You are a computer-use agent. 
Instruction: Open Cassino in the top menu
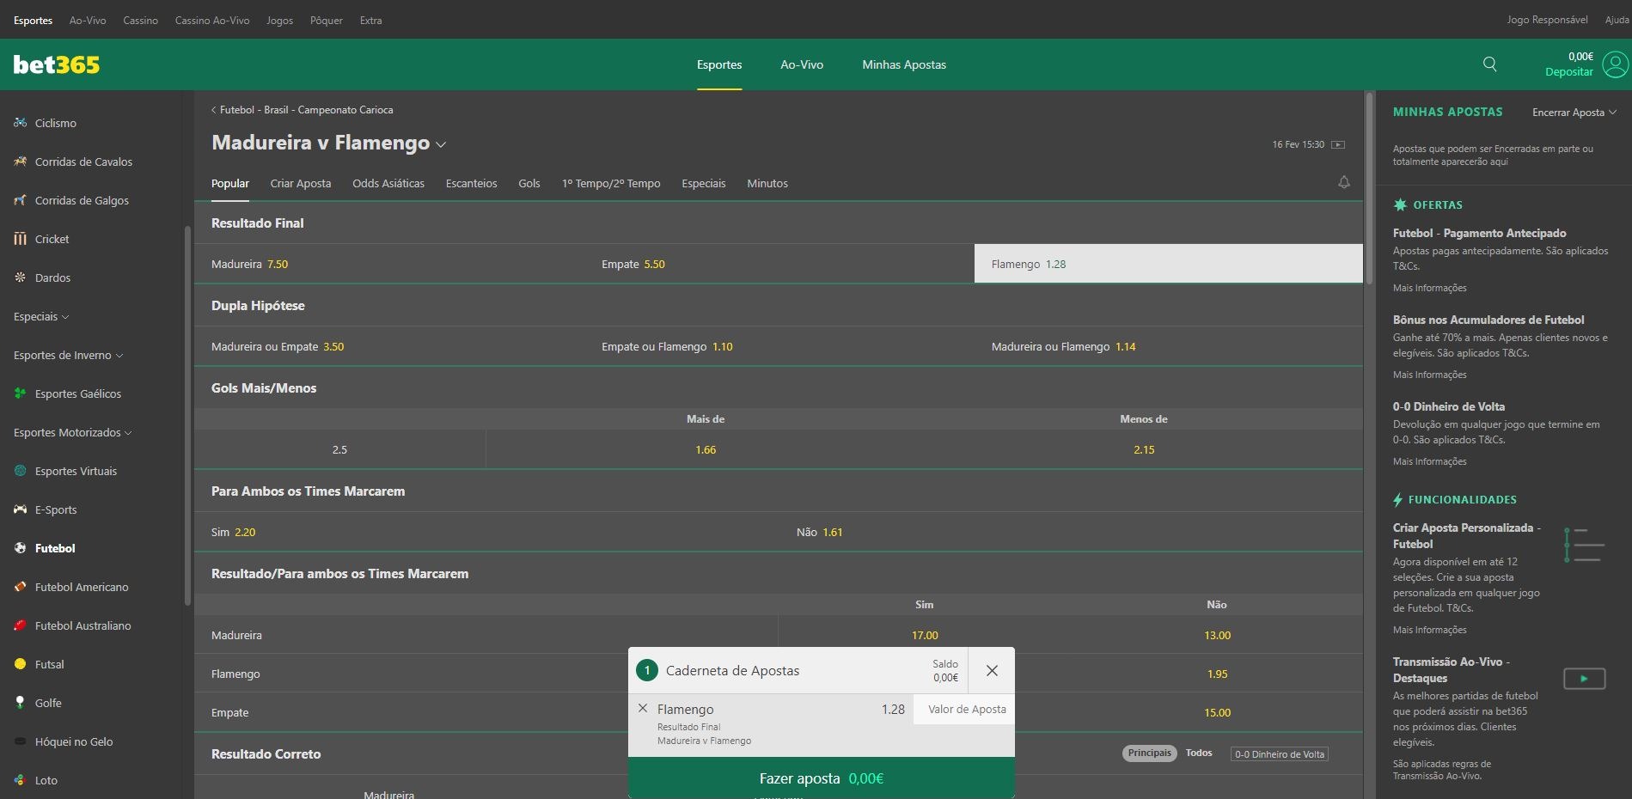click(140, 20)
